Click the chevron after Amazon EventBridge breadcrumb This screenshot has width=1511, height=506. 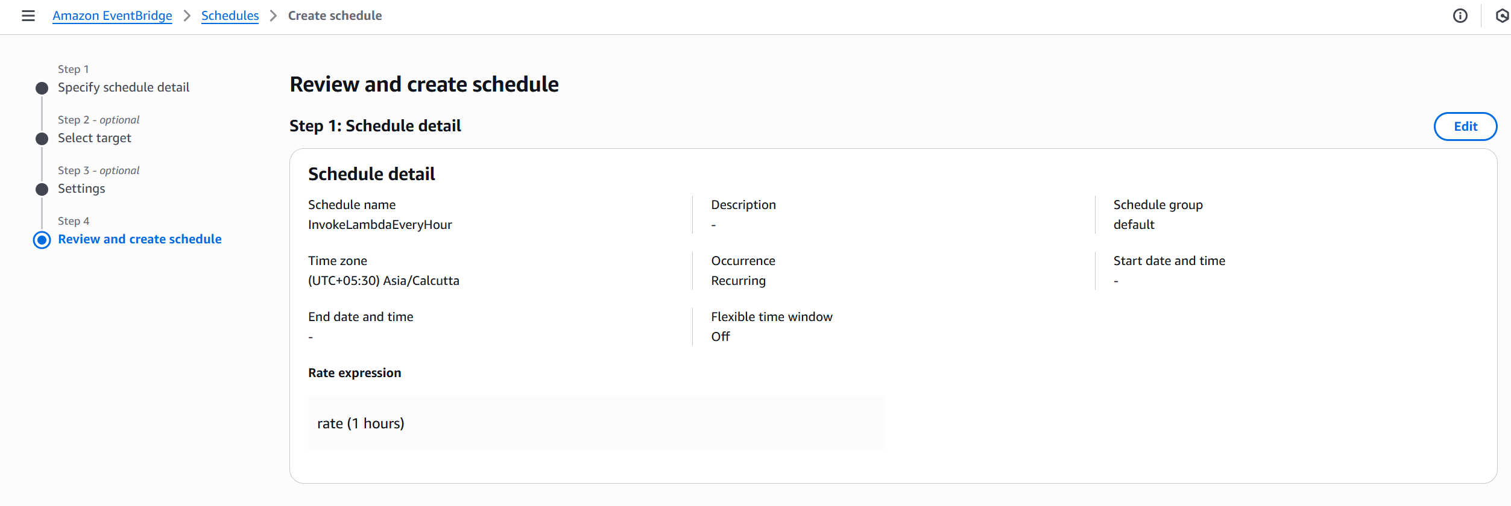[x=187, y=16]
